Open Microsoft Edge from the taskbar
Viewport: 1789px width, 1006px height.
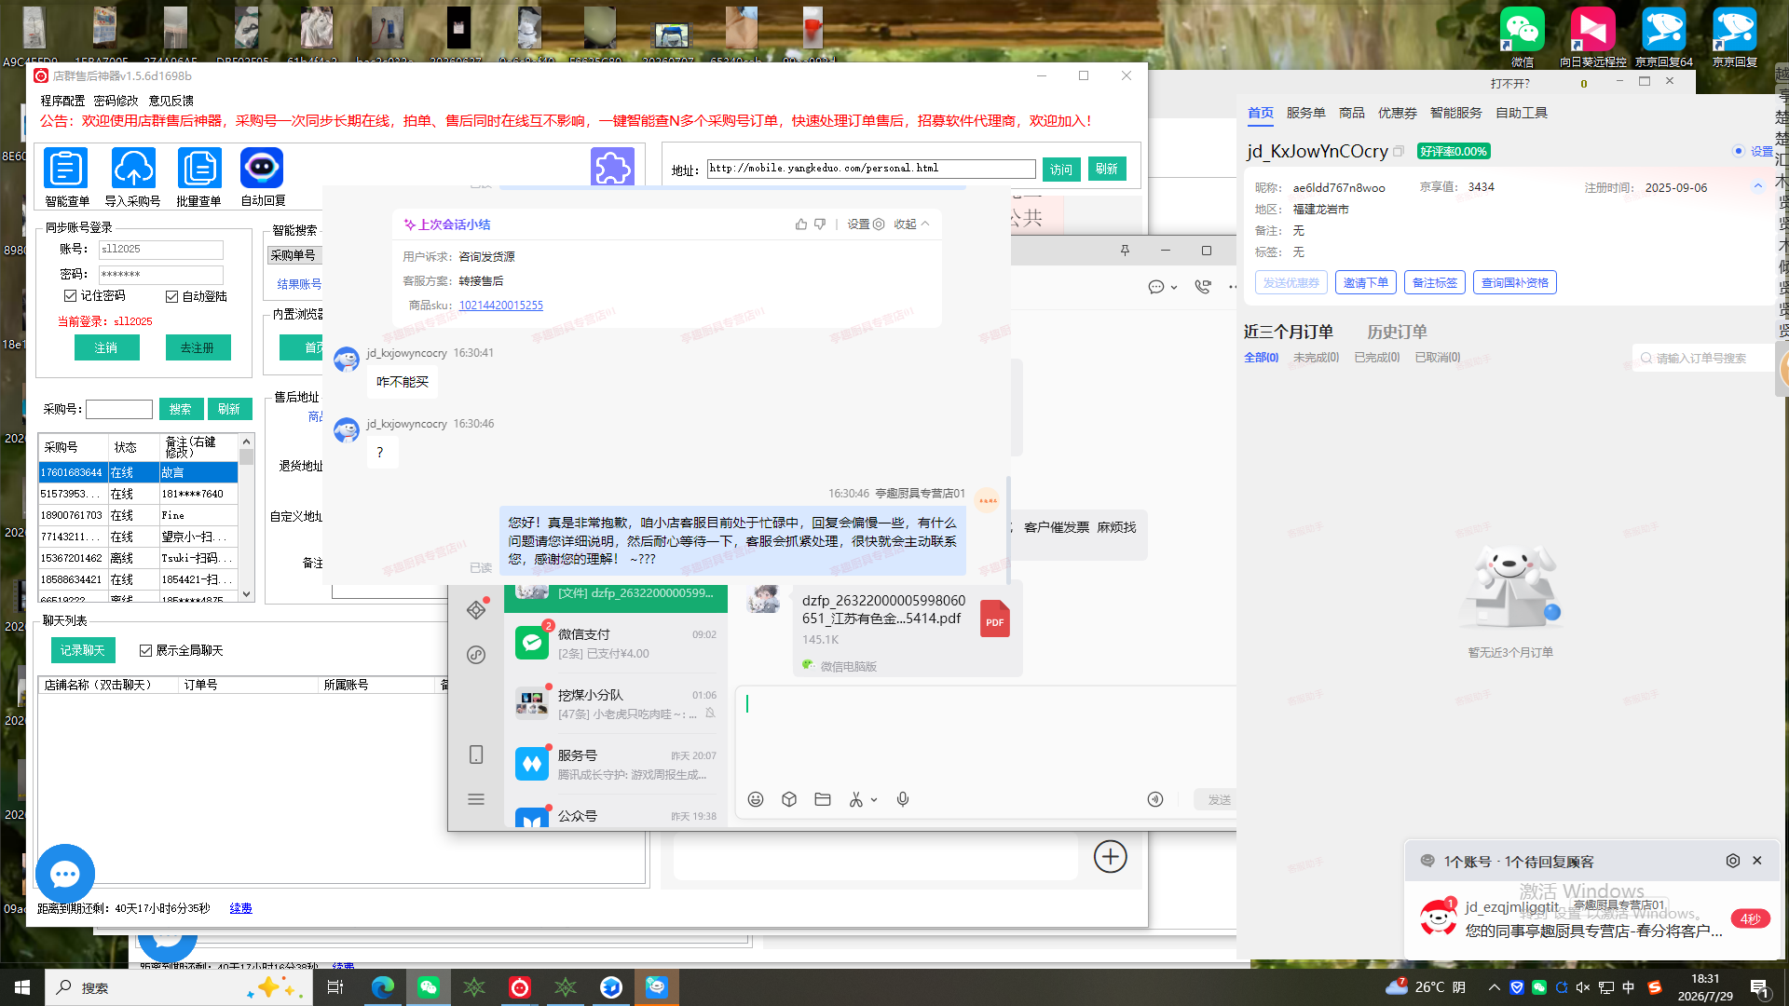(x=383, y=987)
